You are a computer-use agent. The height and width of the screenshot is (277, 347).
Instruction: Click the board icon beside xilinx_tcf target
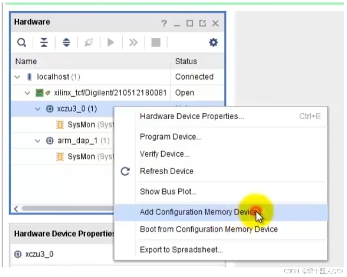(x=40, y=93)
